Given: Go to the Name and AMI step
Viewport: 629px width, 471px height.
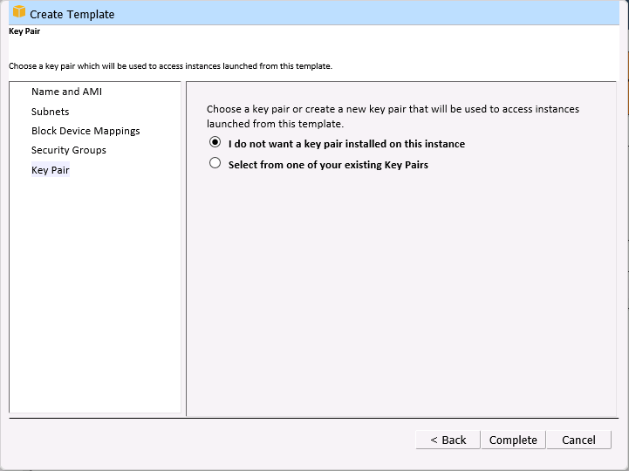Looking at the screenshot, I should click(66, 92).
